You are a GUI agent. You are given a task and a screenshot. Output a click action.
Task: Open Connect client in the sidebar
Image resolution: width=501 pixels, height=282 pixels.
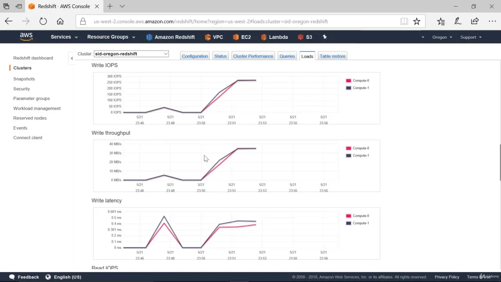point(28,137)
